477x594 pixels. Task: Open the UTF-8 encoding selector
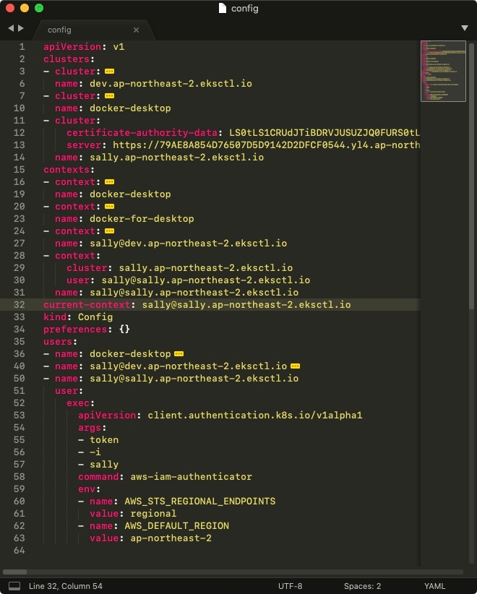point(290,586)
